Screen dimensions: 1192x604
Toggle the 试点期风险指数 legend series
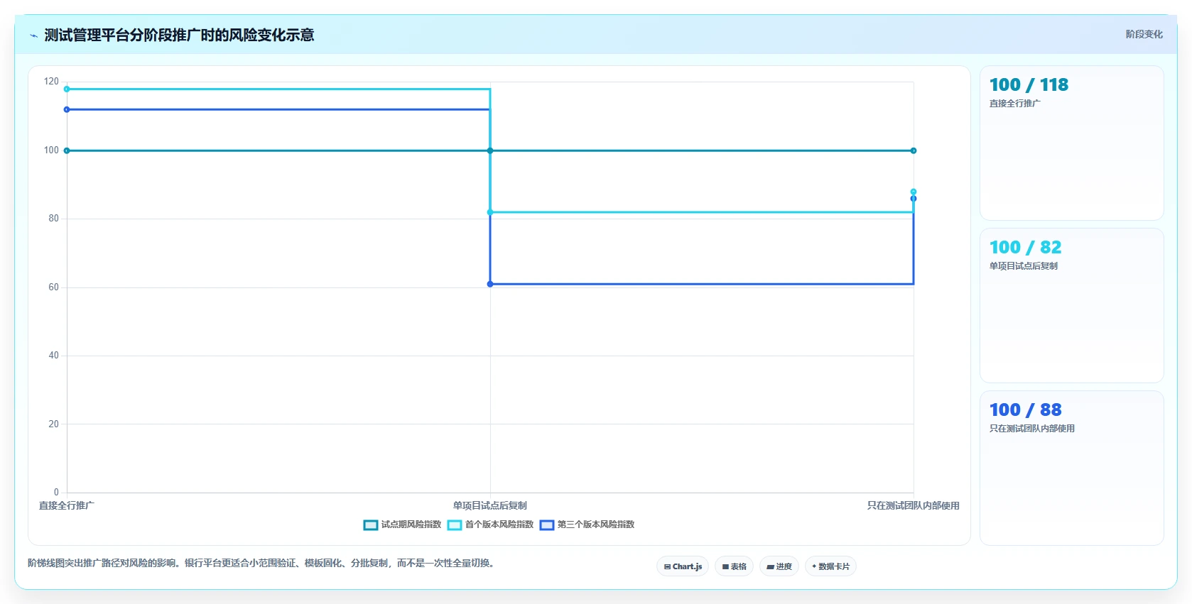[402, 525]
